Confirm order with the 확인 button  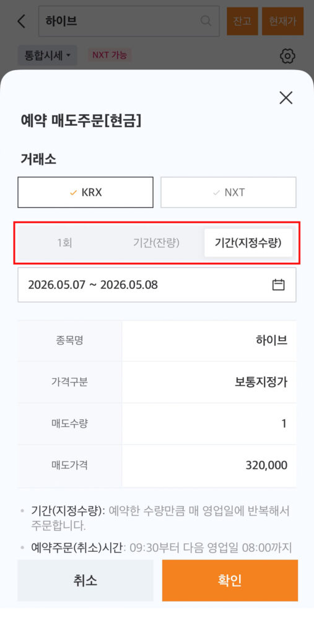pyautogui.click(x=230, y=580)
